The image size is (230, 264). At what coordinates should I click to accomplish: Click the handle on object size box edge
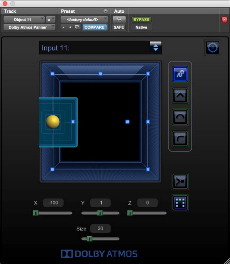click(x=73, y=122)
